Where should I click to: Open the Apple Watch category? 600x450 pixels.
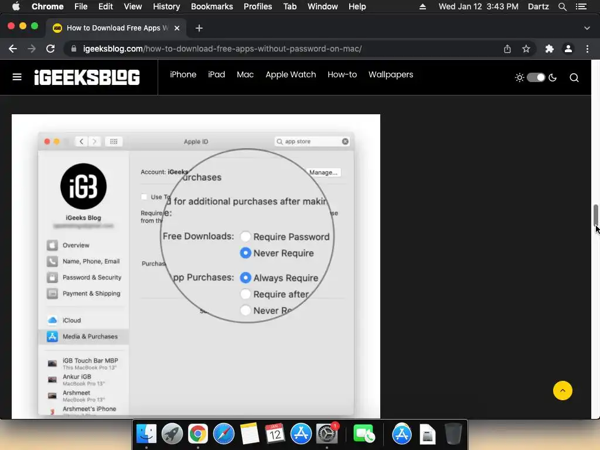(x=291, y=74)
